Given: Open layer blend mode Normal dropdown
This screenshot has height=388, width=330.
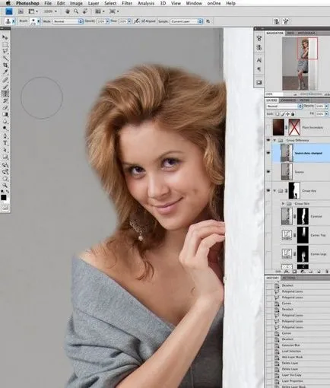Looking at the screenshot, I should pyautogui.click(x=284, y=107).
